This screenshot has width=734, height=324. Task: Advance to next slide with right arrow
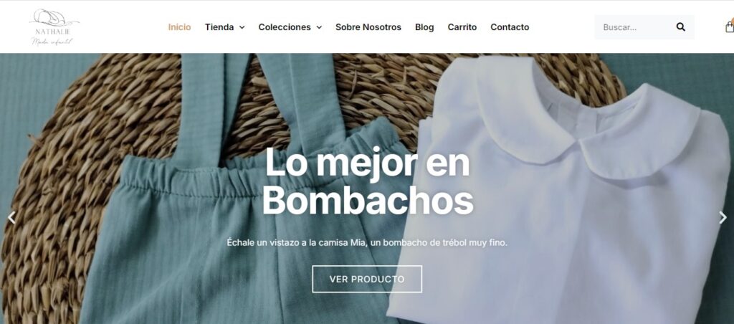click(723, 217)
